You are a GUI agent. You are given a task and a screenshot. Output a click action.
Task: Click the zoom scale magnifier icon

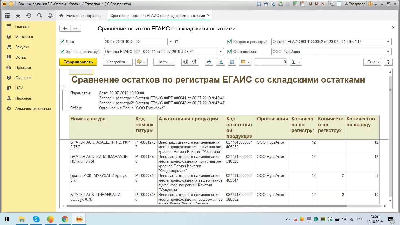click(332, 4)
